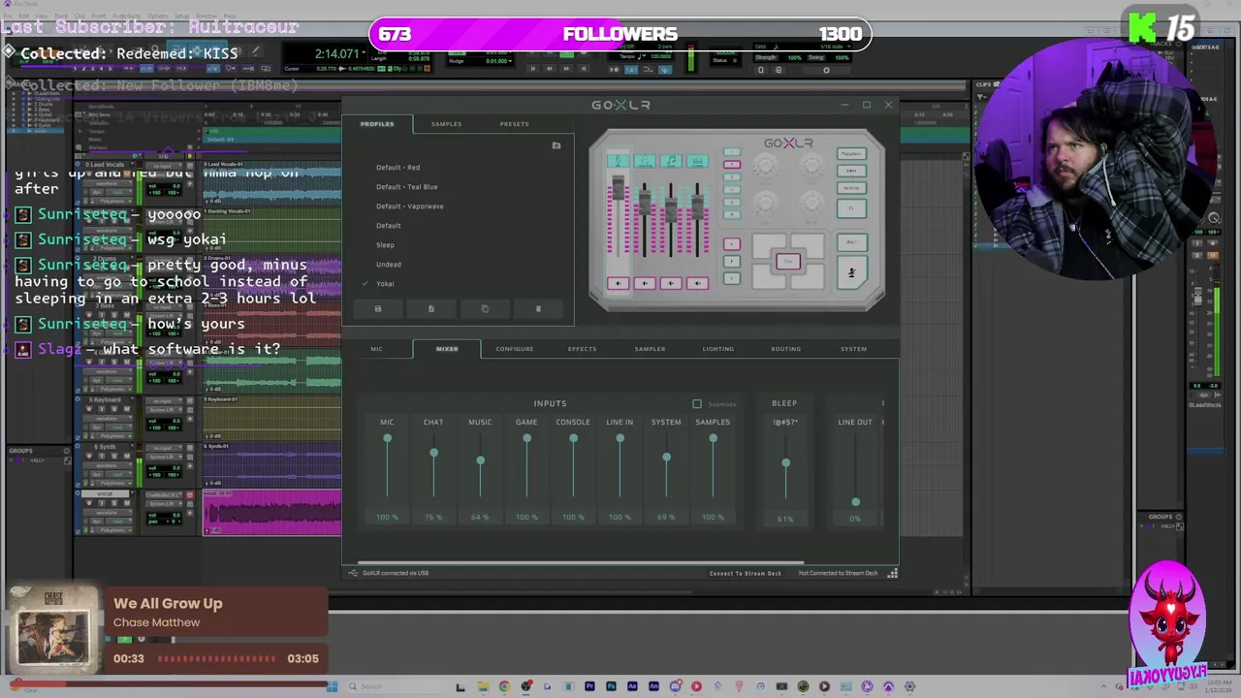Image resolution: width=1241 pixels, height=698 pixels.
Task: Load the Default - Teal Blue profile
Action: pyautogui.click(x=407, y=187)
